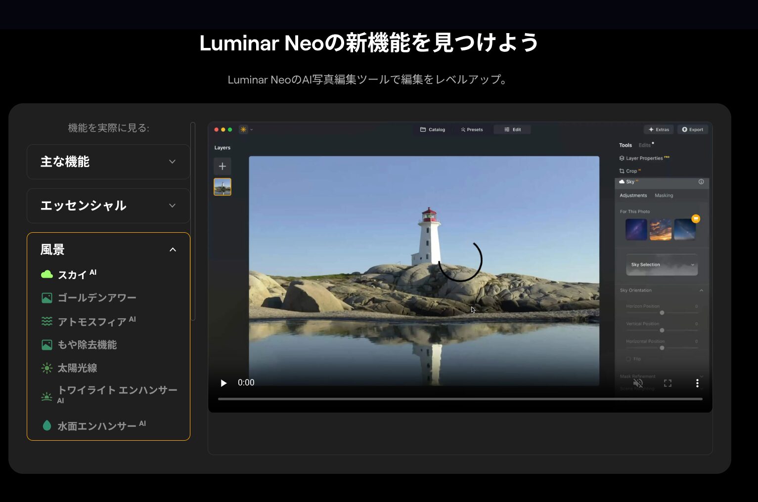Click the Export button

click(x=692, y=129)
